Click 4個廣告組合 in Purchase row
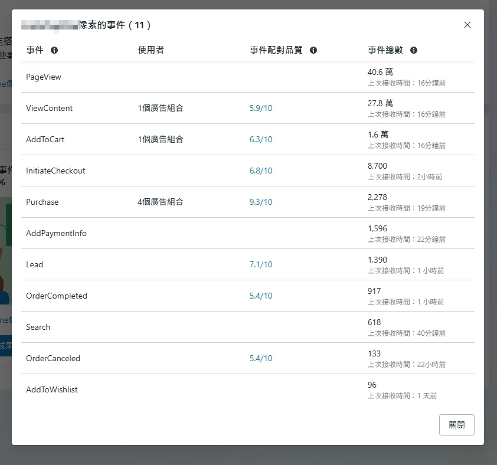Screen dimensions: 497x465 tap(161, 202)
